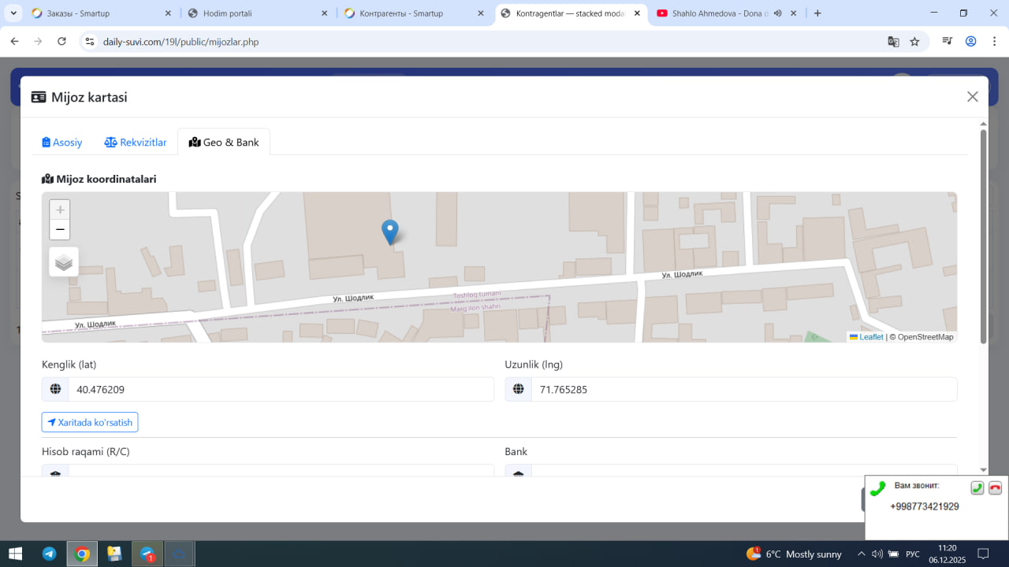Open Telegram from the taskbar

pos(49,554)
